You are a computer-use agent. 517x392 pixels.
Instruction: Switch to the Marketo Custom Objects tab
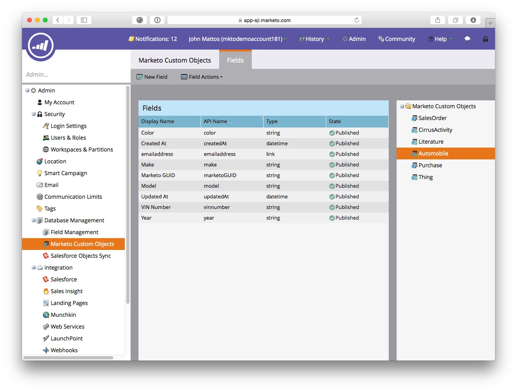[x=175, y=60]
